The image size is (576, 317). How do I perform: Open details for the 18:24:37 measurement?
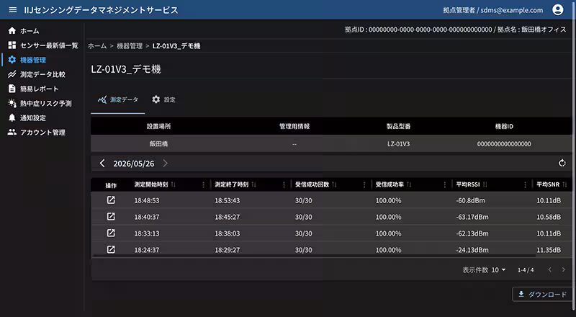click(x=111, y=249)
